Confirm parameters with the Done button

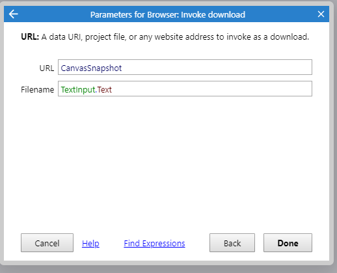(x=288, y=243)
